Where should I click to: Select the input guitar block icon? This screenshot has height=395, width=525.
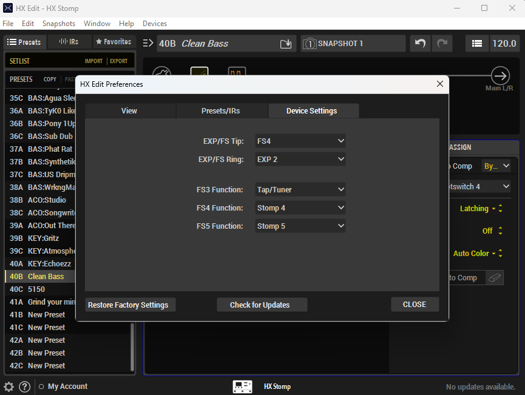click(161, 71)
